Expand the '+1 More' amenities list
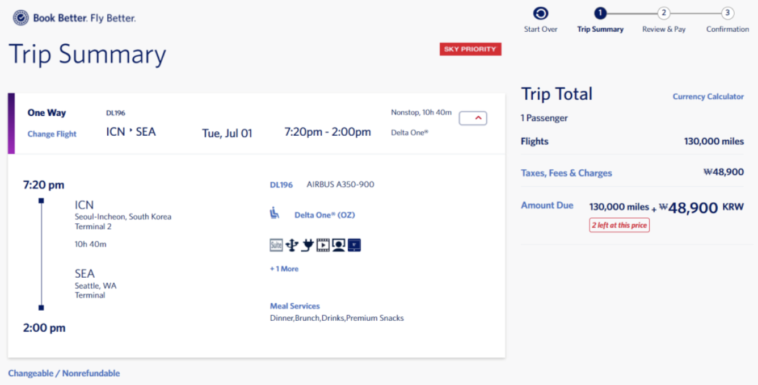Screen dimensions: 758x385 pos(284,269)
